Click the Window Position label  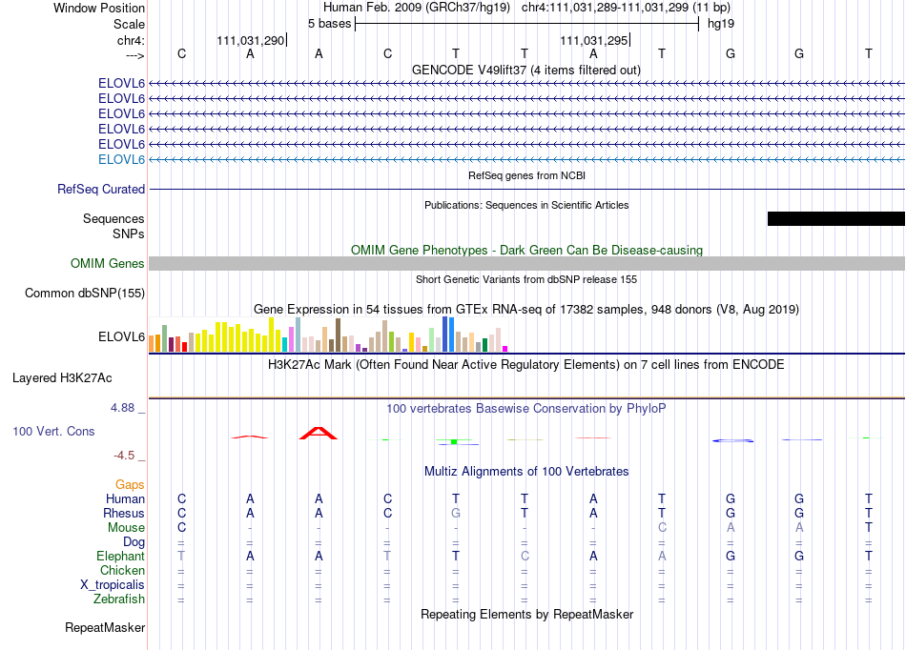point(99,8)
